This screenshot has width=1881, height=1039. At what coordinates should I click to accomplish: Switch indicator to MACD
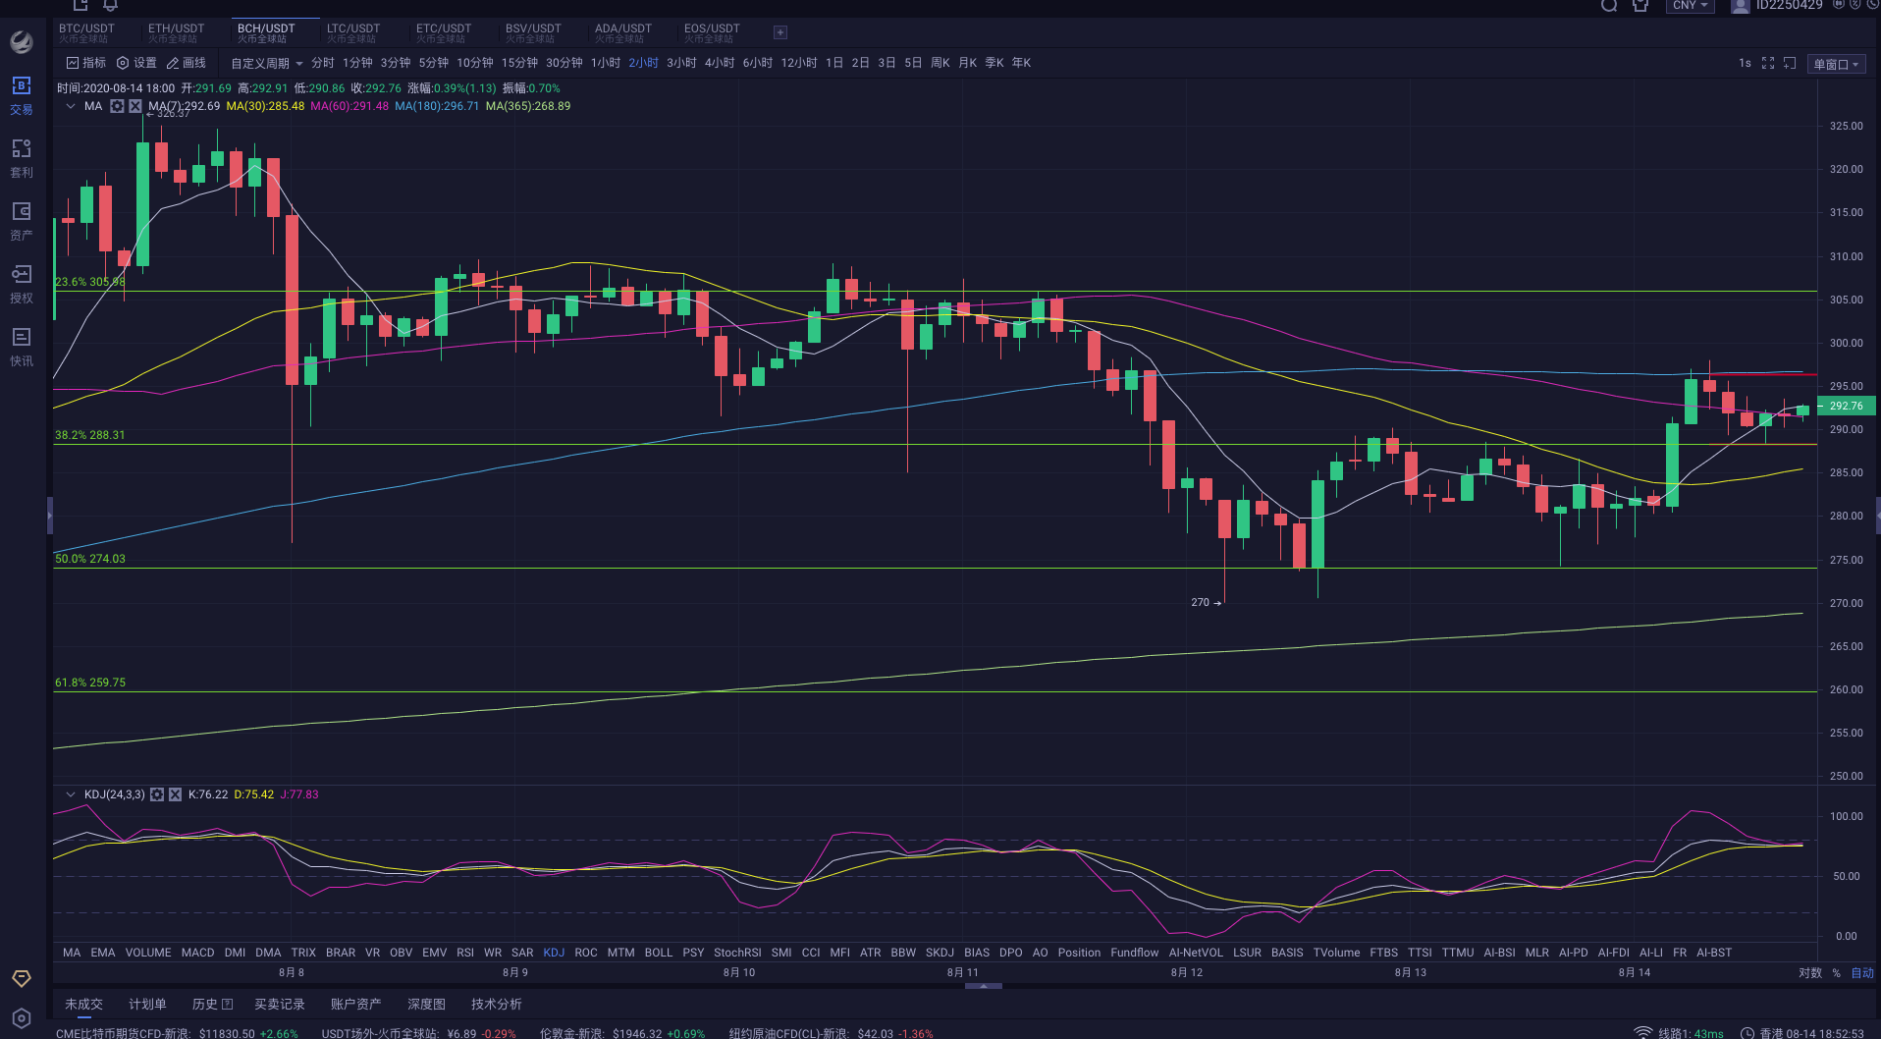[x=197, y=952]
